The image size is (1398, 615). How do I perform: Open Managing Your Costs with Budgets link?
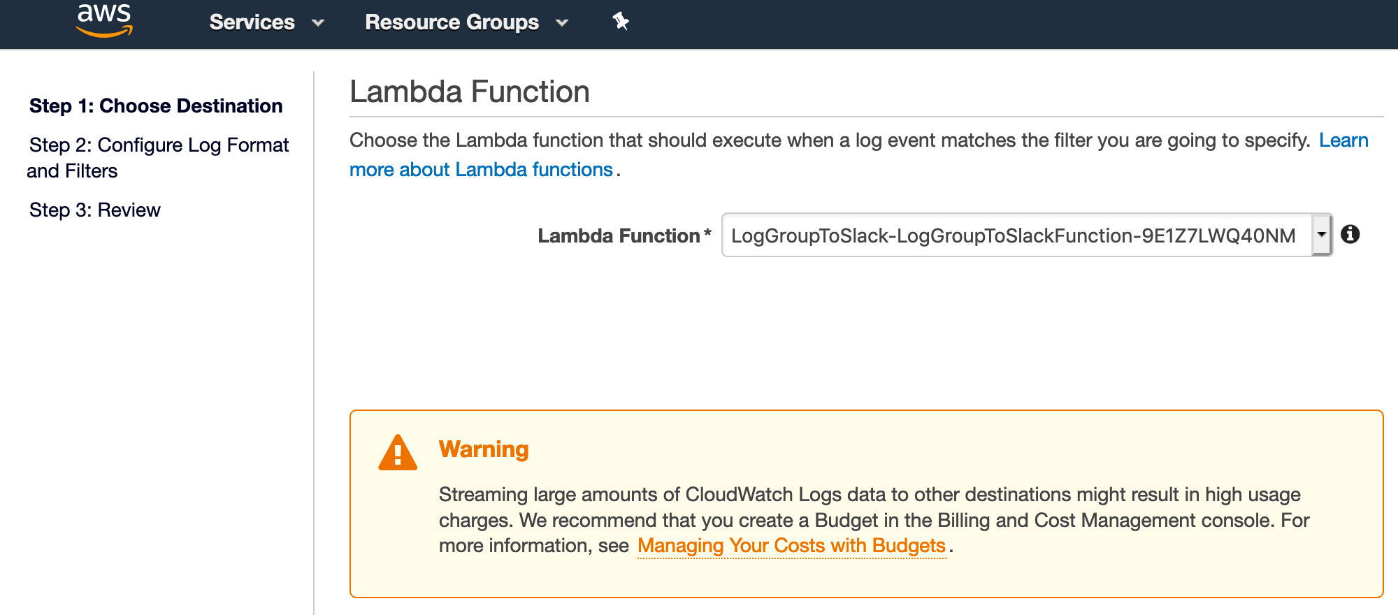[x=791, y=546]
